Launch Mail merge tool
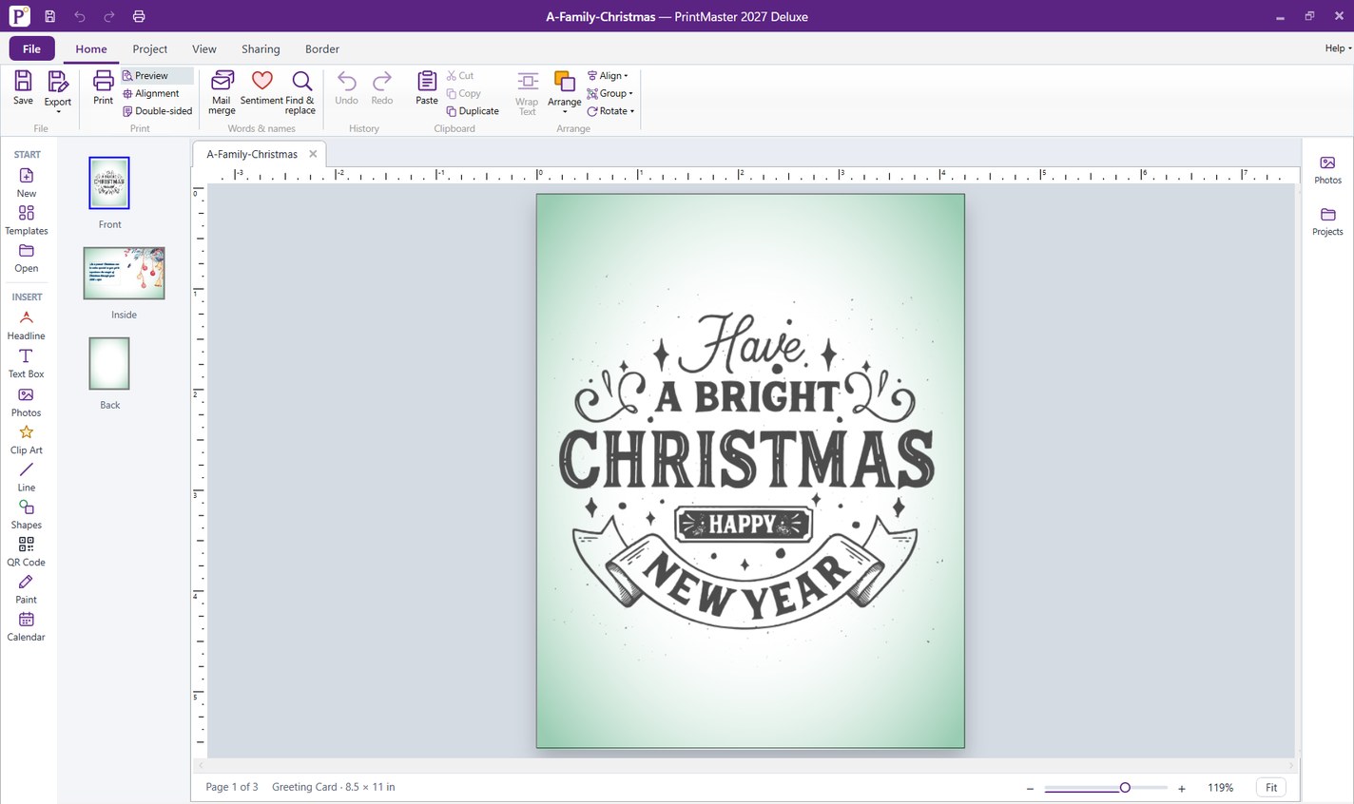Viewport: 1354px width, 804px height. pos(222,92)
